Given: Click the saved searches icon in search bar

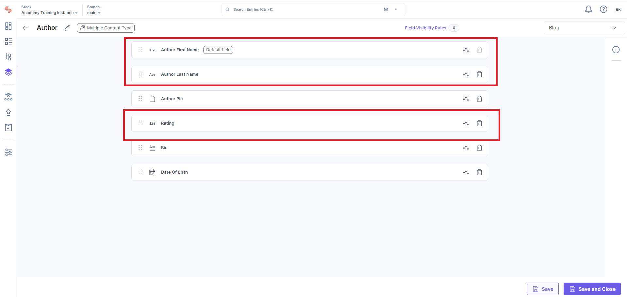Looking at the screenshot, I should point(386,9).
